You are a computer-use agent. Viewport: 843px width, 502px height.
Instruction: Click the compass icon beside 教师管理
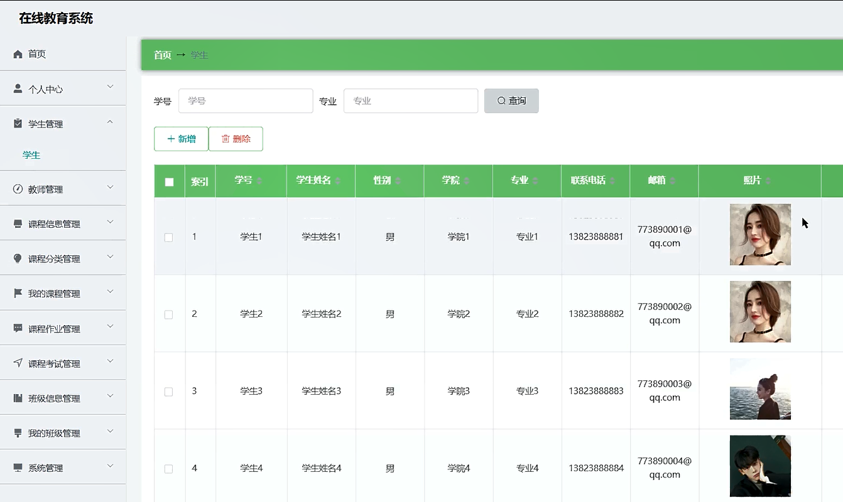point(18,189)
